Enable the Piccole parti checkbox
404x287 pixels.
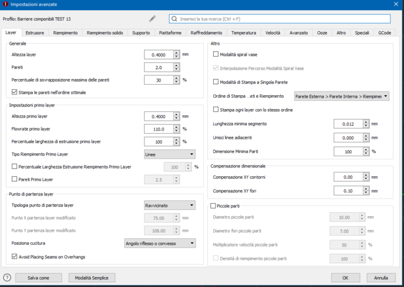214,205
